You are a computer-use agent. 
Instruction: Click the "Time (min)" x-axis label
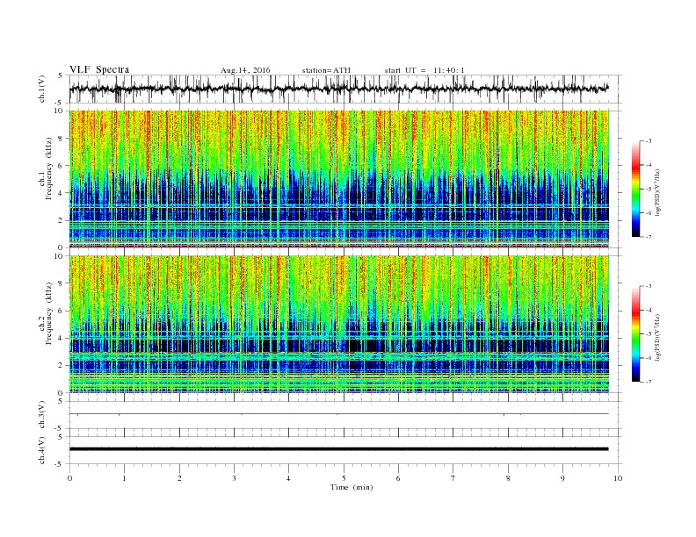(352, 487)
